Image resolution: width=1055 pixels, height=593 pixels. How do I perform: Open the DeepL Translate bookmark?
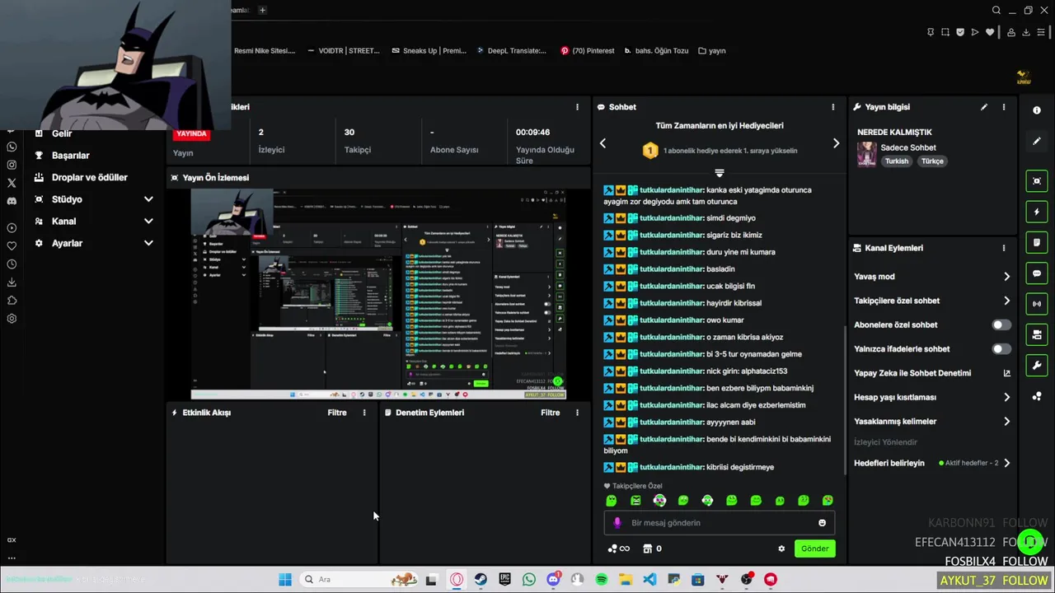(x=511, y=50)
